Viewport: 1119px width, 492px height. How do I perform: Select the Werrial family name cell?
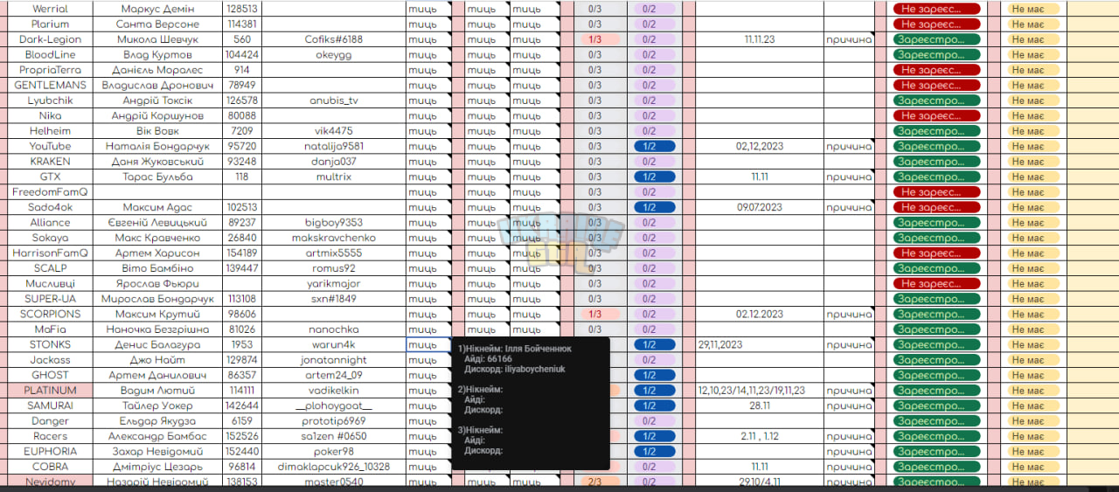point(50,9)
